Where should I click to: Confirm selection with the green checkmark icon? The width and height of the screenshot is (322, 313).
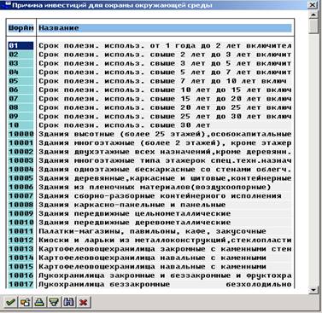click(x=10, y=302)
